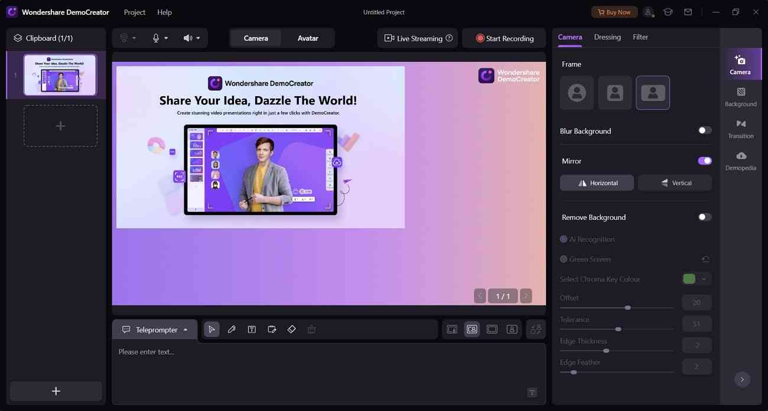
Task: Click the presenter swap layout icon
Action: tap(536, 330)
